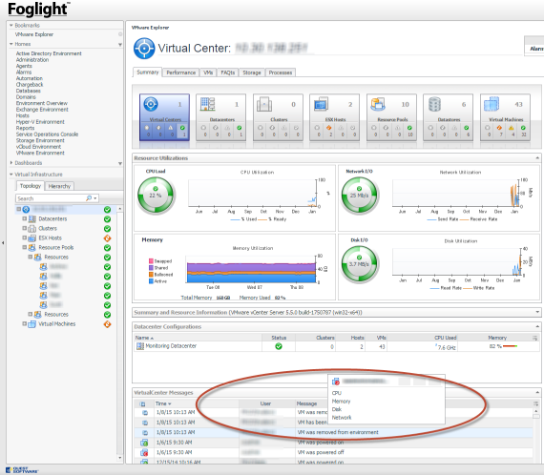Click the Disk I/O 3.7 MB/s gauge
This screenshot has width=544, height=475.
360,264
